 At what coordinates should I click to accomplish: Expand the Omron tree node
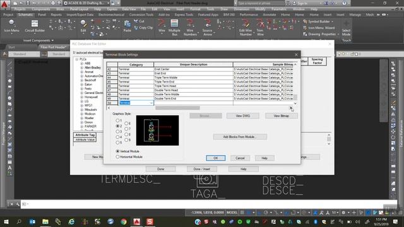pos(82,122)
